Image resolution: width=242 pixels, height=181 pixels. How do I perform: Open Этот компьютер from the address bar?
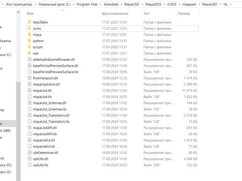(x=19, y=4)
